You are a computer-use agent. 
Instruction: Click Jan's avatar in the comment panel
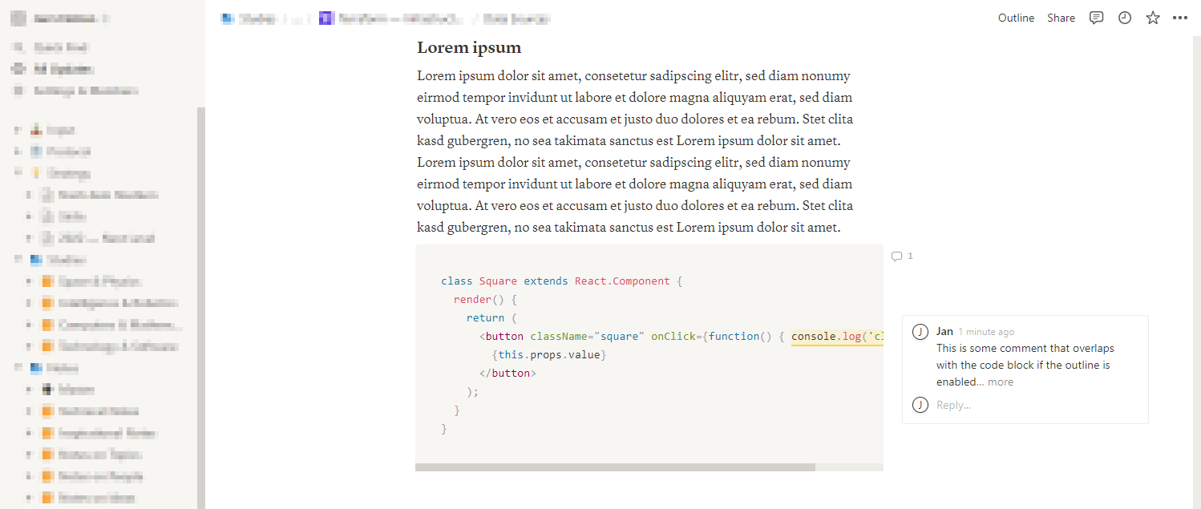click(x=920, y=331)
